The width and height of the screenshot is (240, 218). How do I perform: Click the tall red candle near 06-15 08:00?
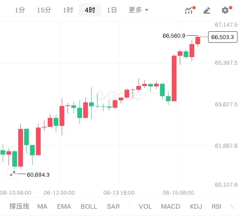tap(174, 78)
